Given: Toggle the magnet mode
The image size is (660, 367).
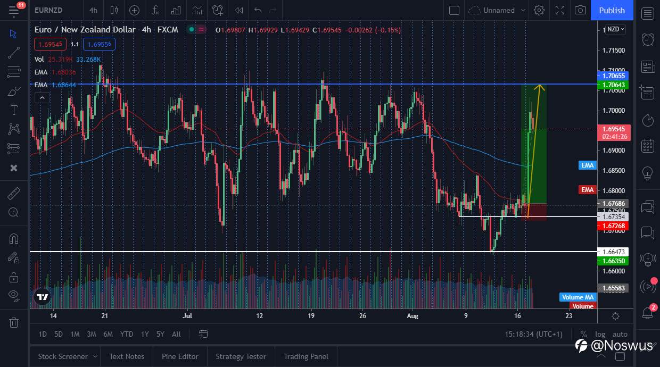Looking at the screenshot, I should tap(14, 239).
